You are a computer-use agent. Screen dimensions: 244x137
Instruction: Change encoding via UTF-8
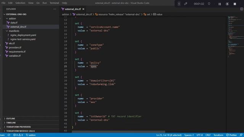point(199,135)
